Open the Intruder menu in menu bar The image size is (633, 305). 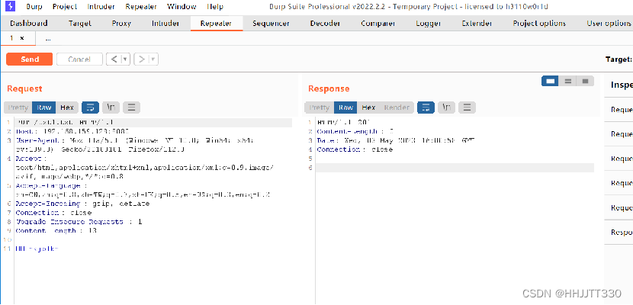(101, 6)
